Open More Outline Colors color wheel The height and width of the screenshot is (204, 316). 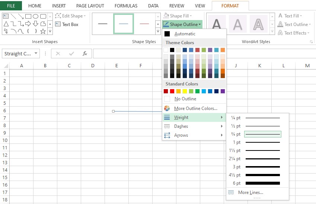coord(167,109)
